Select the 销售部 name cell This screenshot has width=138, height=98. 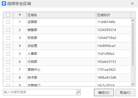click(x=61, y=30)
